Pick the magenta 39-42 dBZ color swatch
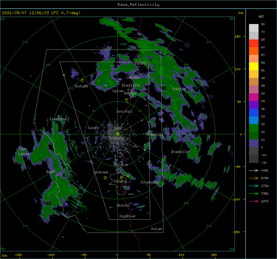Image resolution: width=277 pixels, height=259 pixels. [254, 97]
